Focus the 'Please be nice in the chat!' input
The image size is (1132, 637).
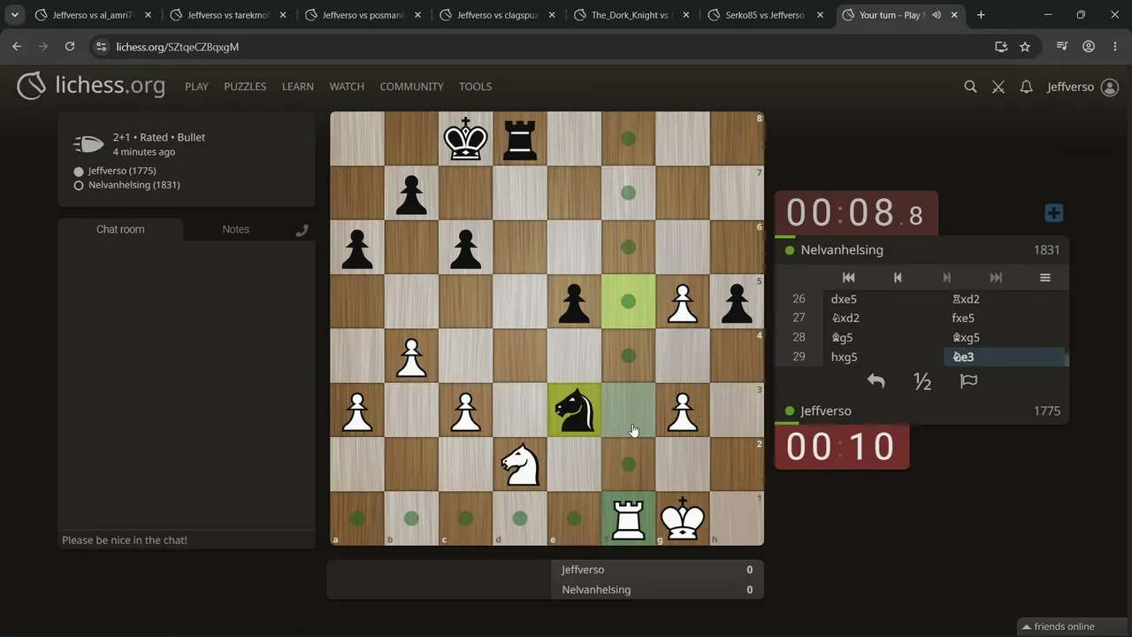[x=187, y=540]
